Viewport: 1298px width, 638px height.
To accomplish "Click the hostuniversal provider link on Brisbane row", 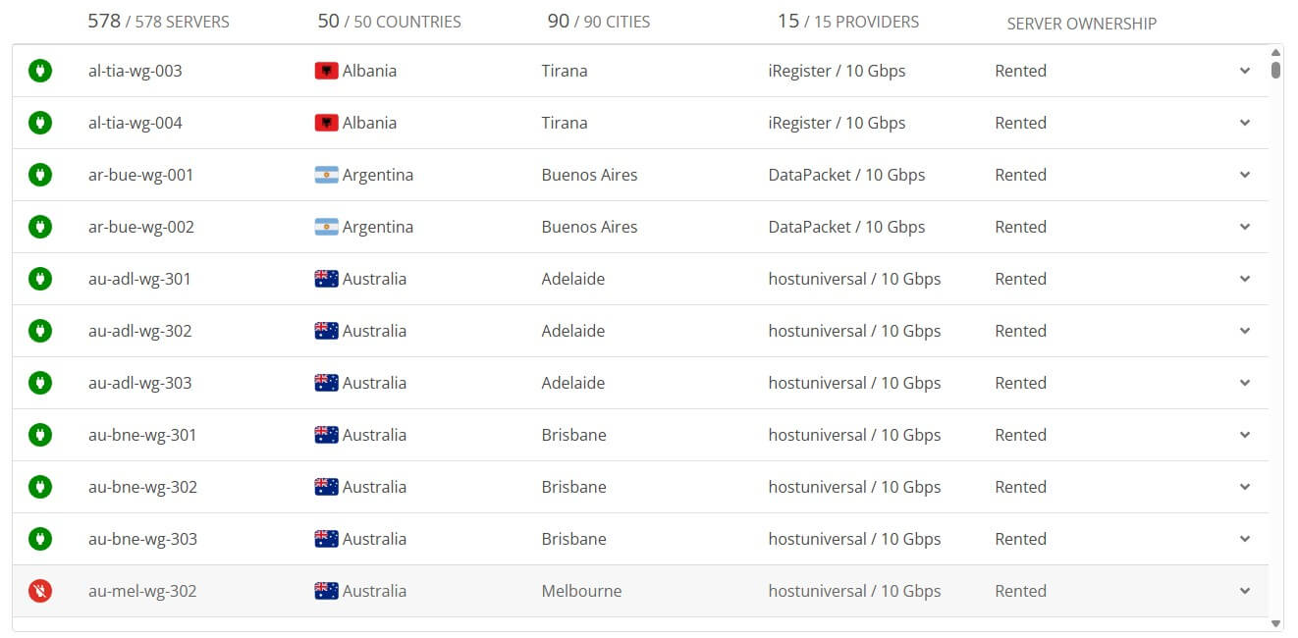I will pyautogui.click(x=854, y=434).
